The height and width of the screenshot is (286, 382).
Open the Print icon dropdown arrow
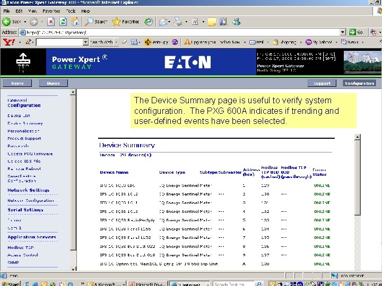[186, 22]
